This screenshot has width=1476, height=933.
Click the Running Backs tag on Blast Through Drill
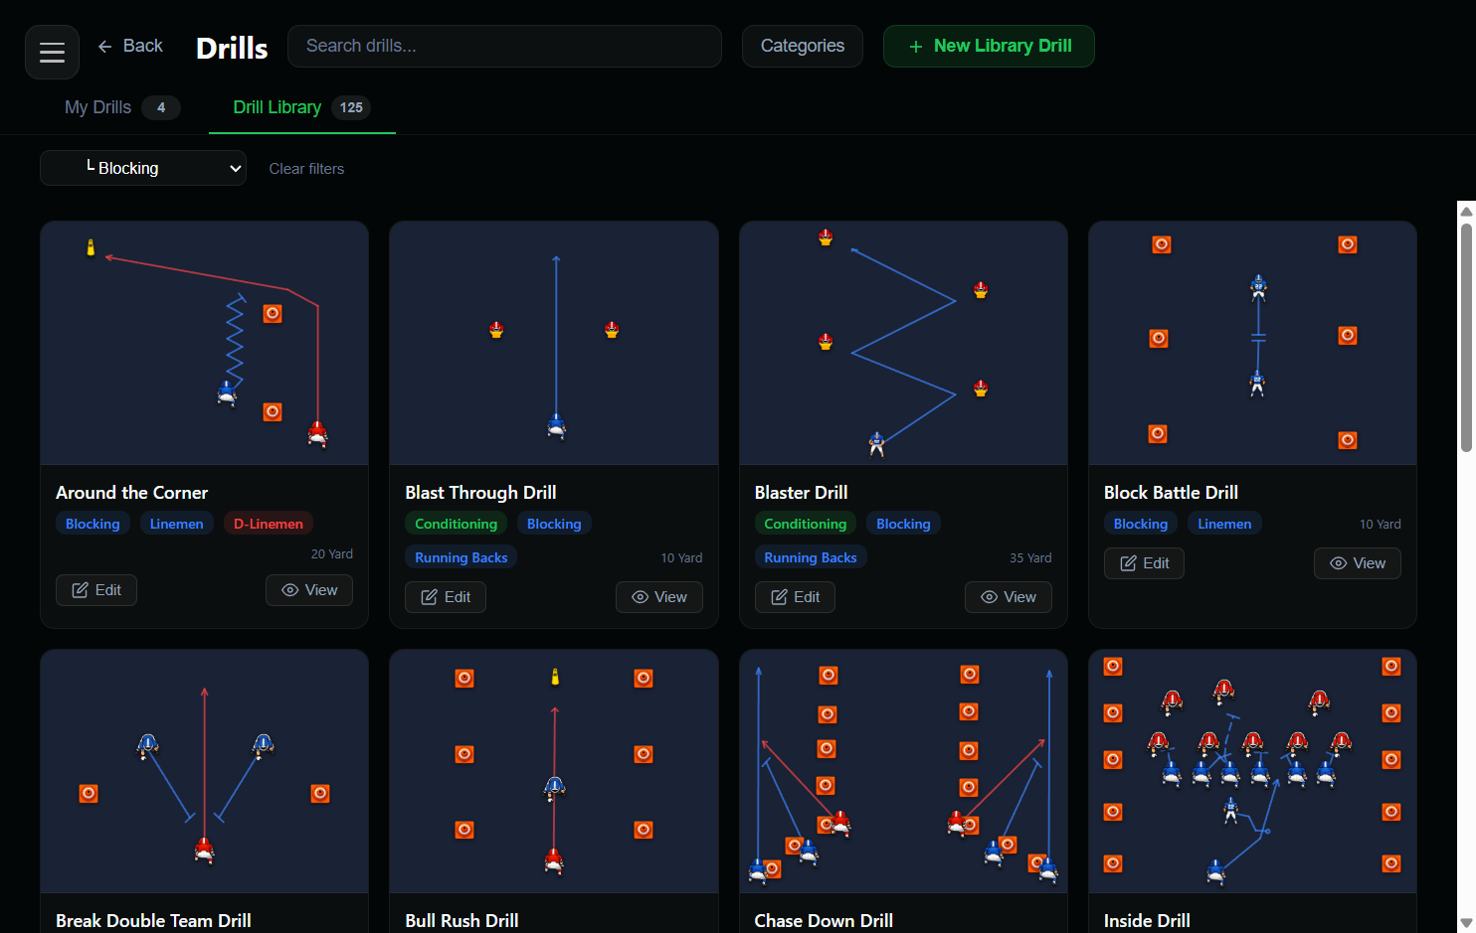click(x=461, y=557)
